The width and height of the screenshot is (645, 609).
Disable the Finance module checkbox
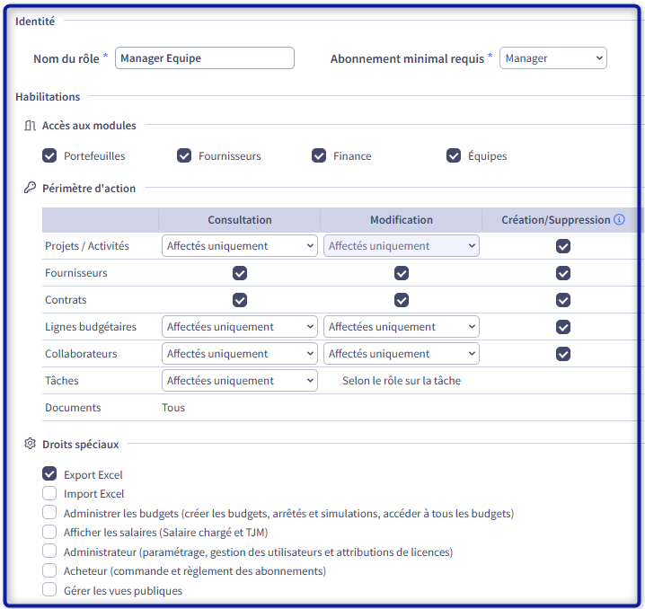pos(319,156)
